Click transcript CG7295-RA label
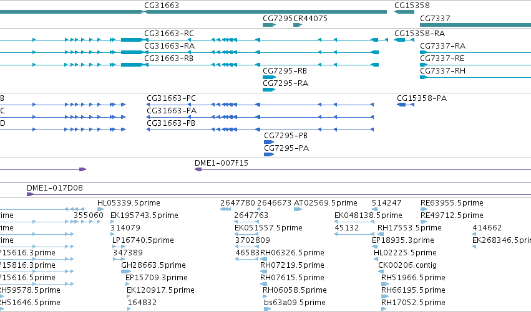 pos(286,83)
